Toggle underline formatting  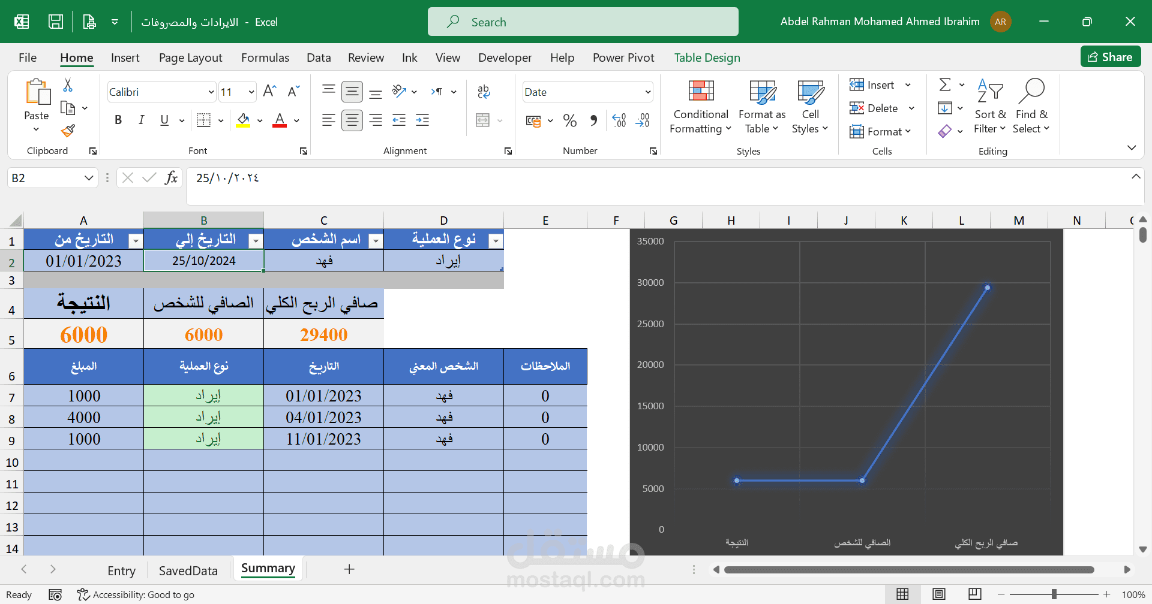163,120
